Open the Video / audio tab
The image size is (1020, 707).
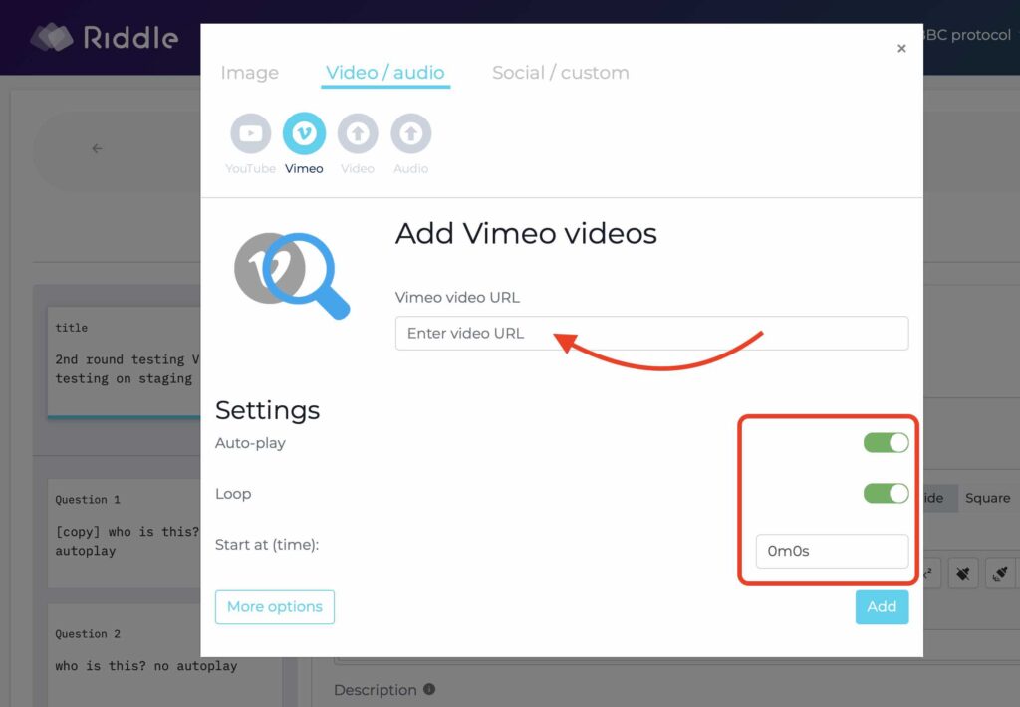click(385, 73)
